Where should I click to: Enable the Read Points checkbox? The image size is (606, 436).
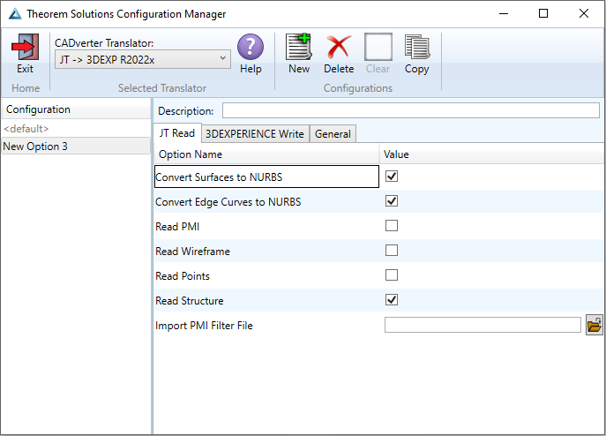[392, 275]
